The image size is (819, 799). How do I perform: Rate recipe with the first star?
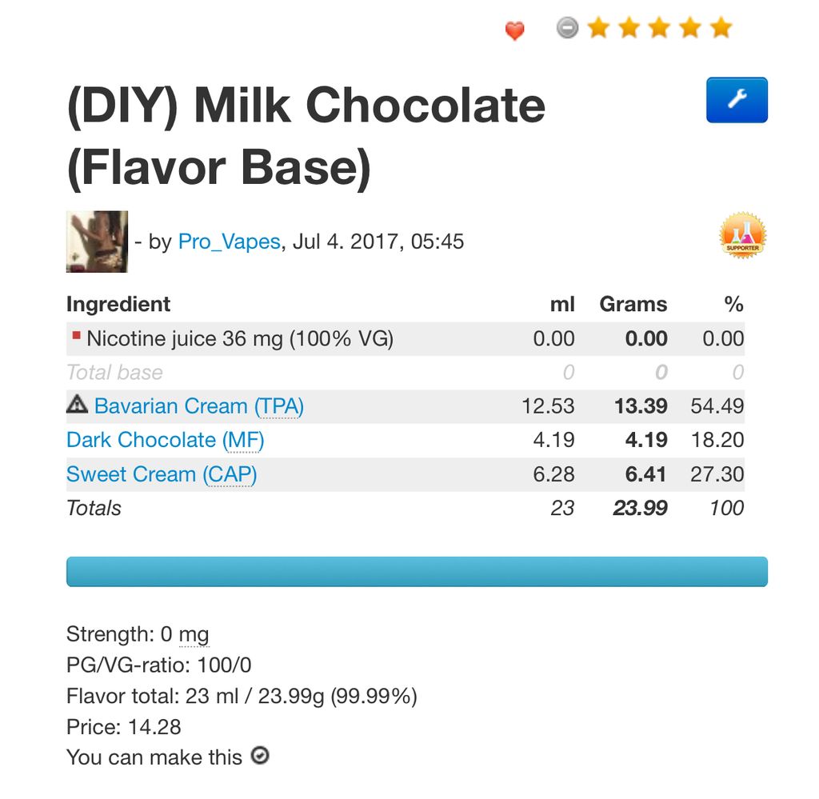pos(598,28)
